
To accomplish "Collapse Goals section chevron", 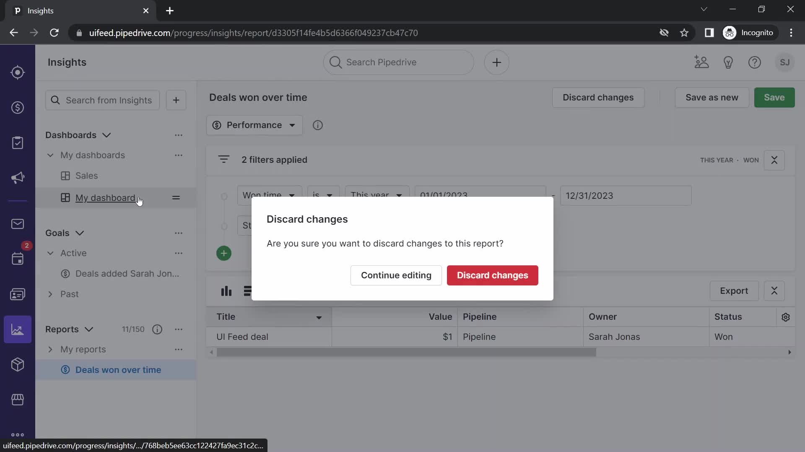I will tap(80, 233).
